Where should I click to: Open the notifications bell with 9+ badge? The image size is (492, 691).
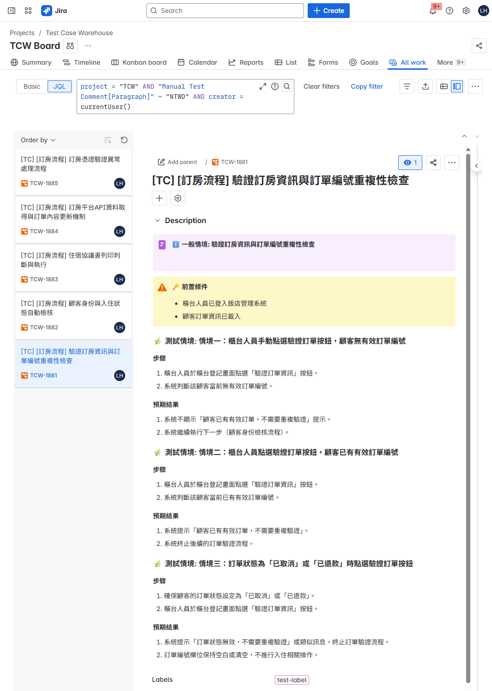[x=433, y=11]
